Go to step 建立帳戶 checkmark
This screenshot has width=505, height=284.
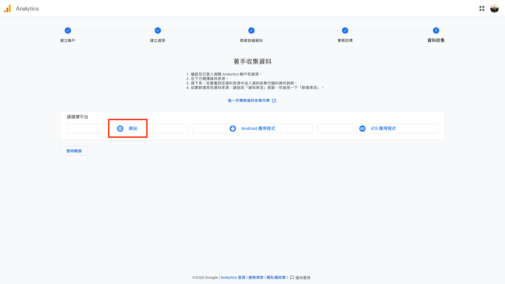(68, 31)
